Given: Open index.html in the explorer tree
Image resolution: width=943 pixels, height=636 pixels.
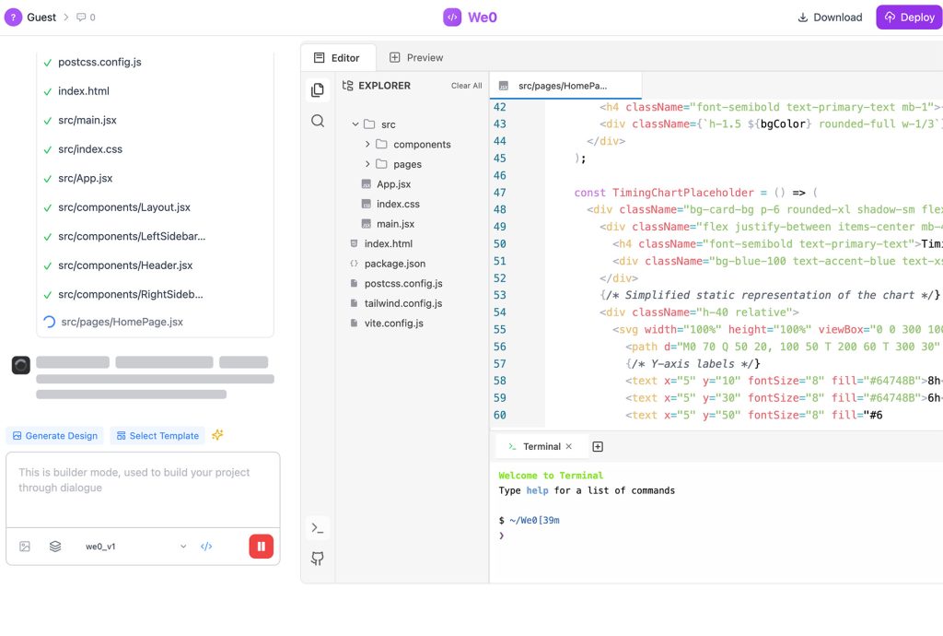Looking at the screenshot, I should 388,243.
